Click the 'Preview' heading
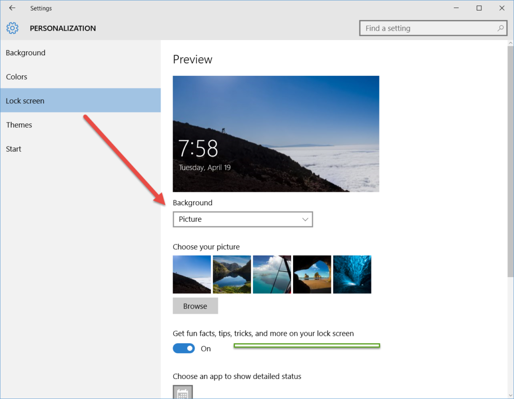 click(192, 59)
